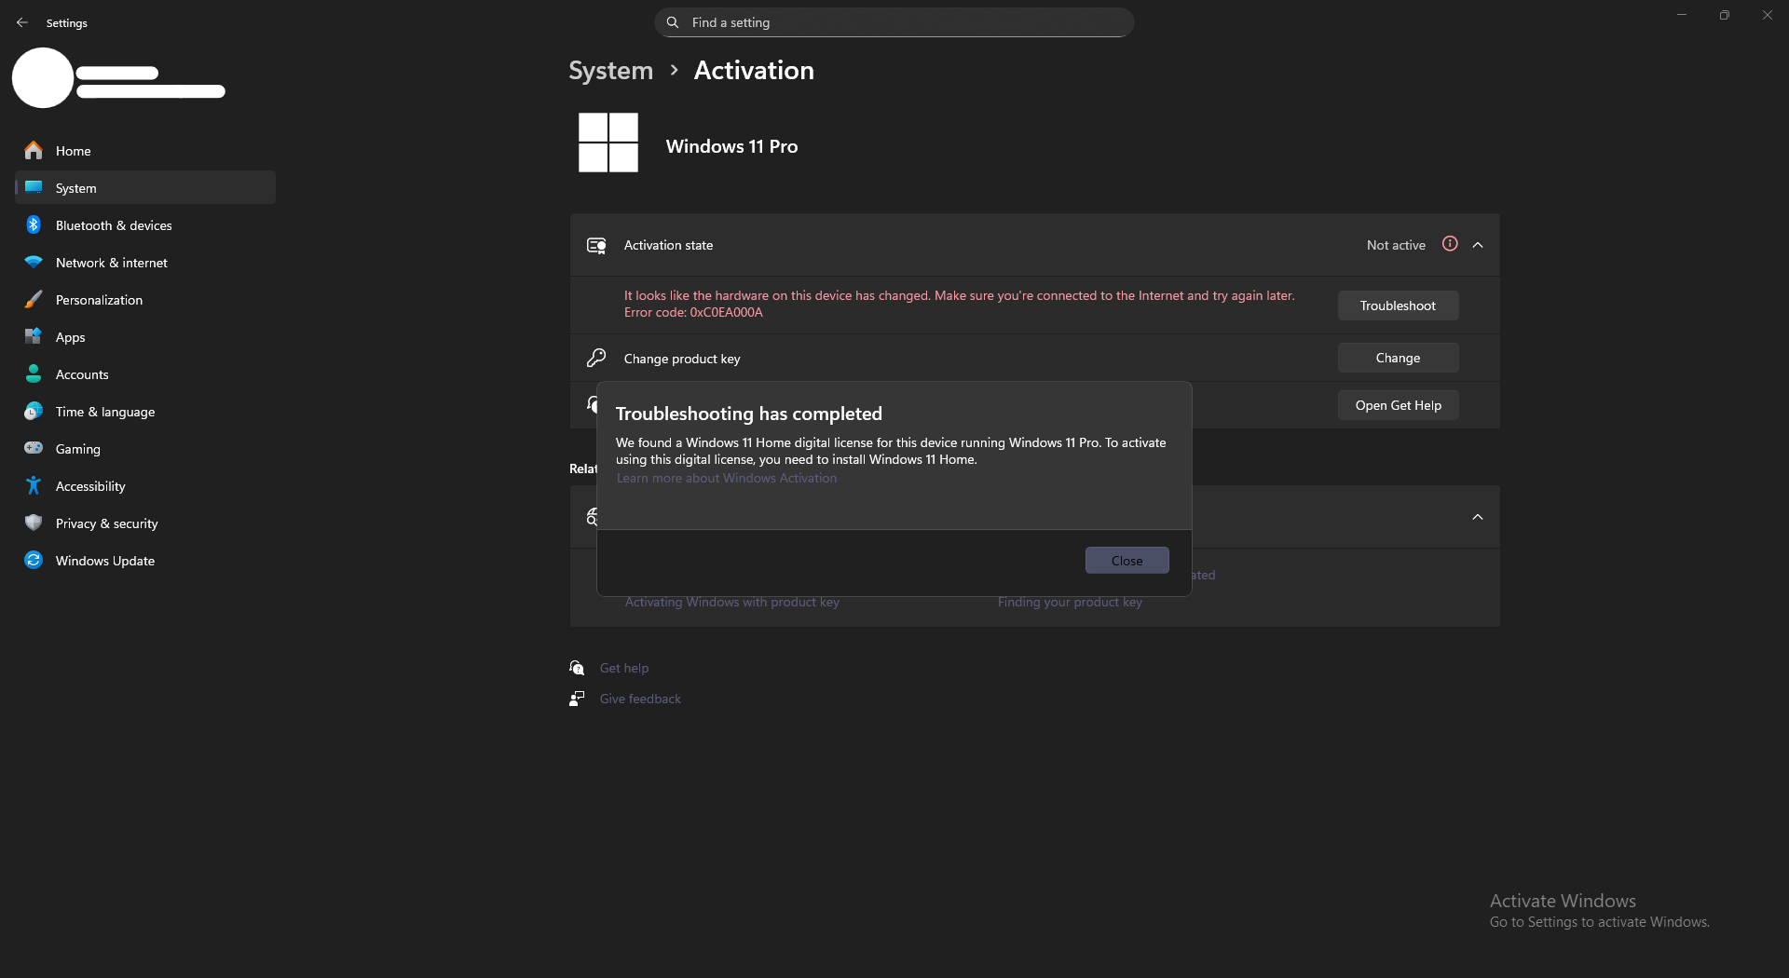The image size is (1789, 978).
Task: Click the Windows Update refresh icon
Action: click(34, 560)
